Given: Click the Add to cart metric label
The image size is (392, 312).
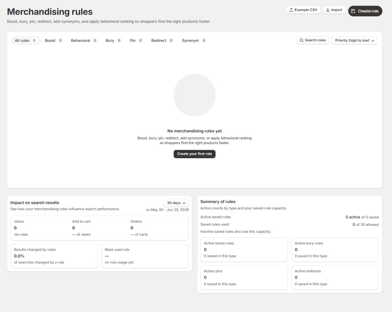Looking at the screenshot, I should click(81, 221).
